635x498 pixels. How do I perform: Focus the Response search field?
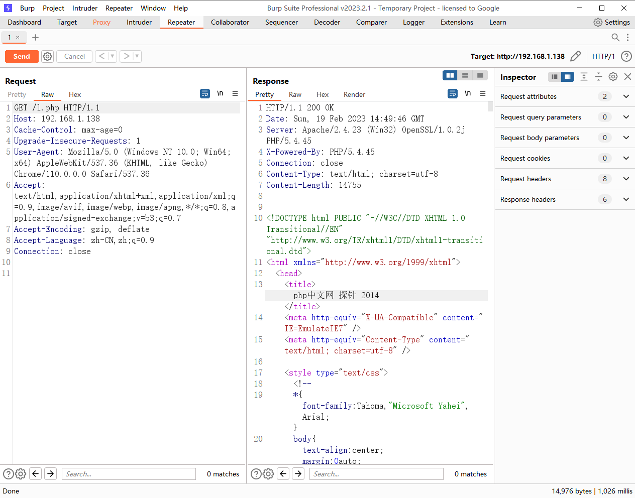click(376, 474)
